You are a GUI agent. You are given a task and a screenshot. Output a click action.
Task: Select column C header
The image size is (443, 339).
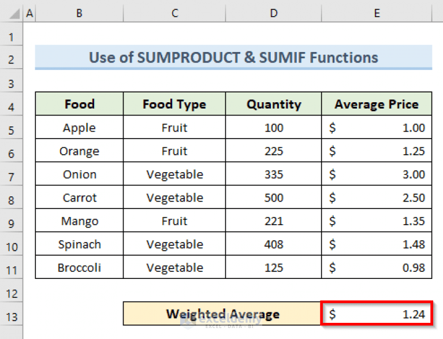(174, 13)
